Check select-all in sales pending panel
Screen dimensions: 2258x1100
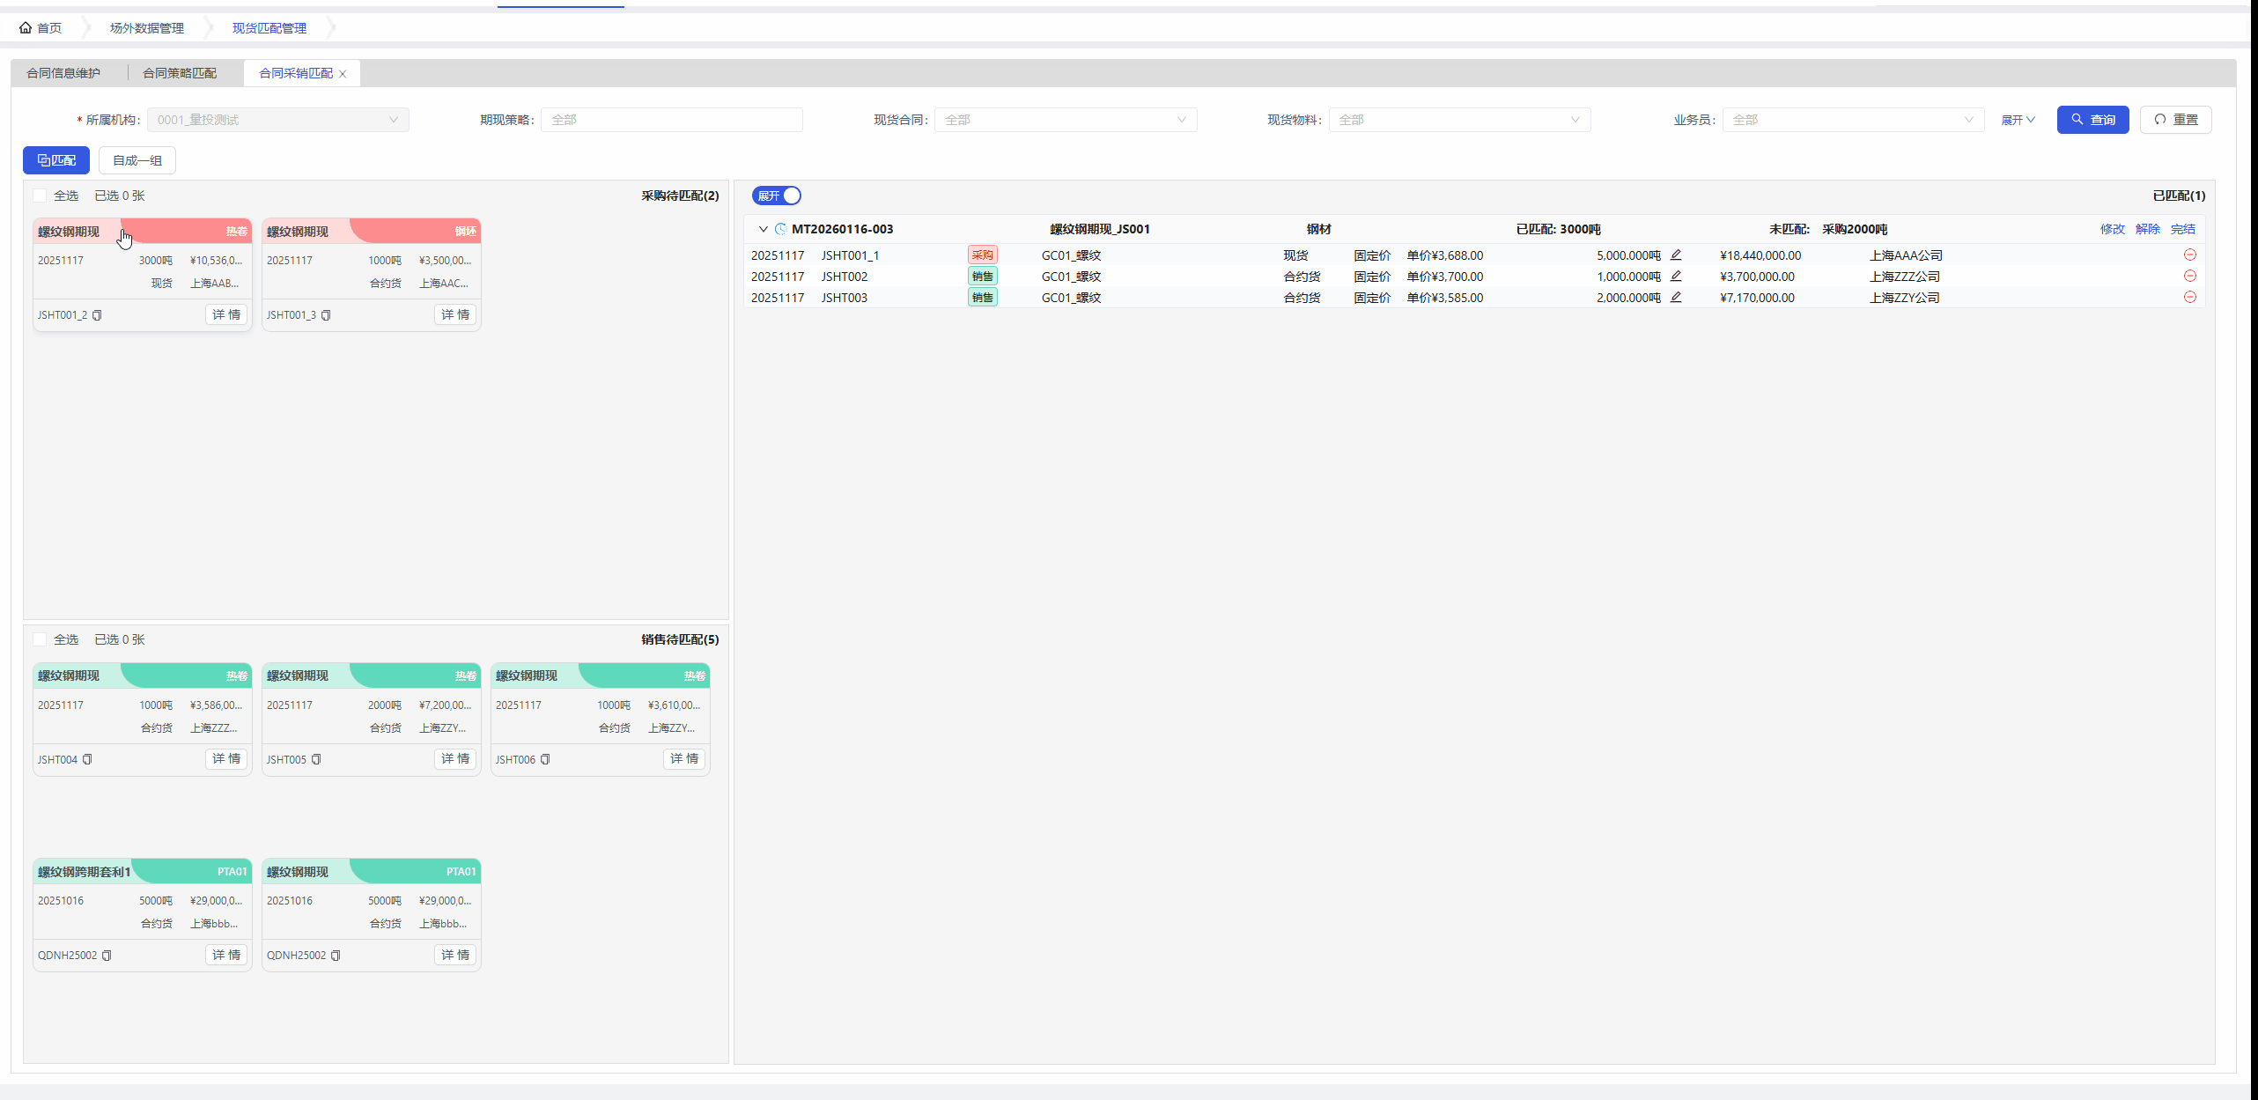(x=40, y=639)
